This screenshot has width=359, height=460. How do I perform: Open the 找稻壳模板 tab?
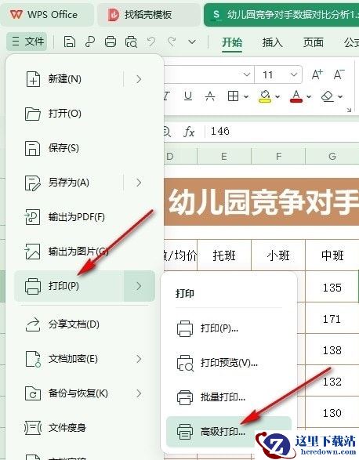149,14
